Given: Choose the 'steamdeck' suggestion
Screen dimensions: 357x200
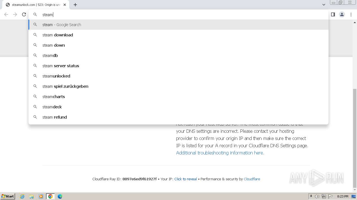Looking at the screenshot, I should (x=178, y=107).
